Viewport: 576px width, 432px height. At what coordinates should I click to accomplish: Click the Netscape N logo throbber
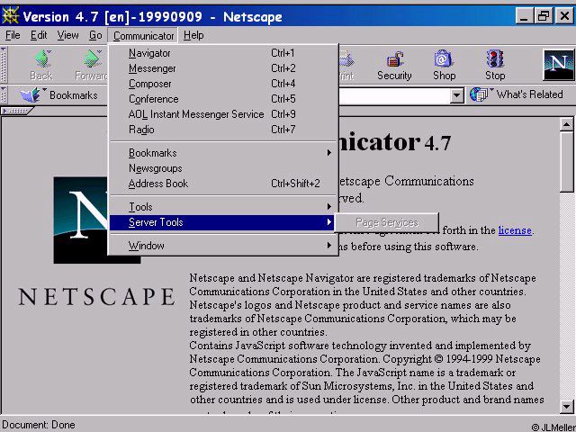558,65
